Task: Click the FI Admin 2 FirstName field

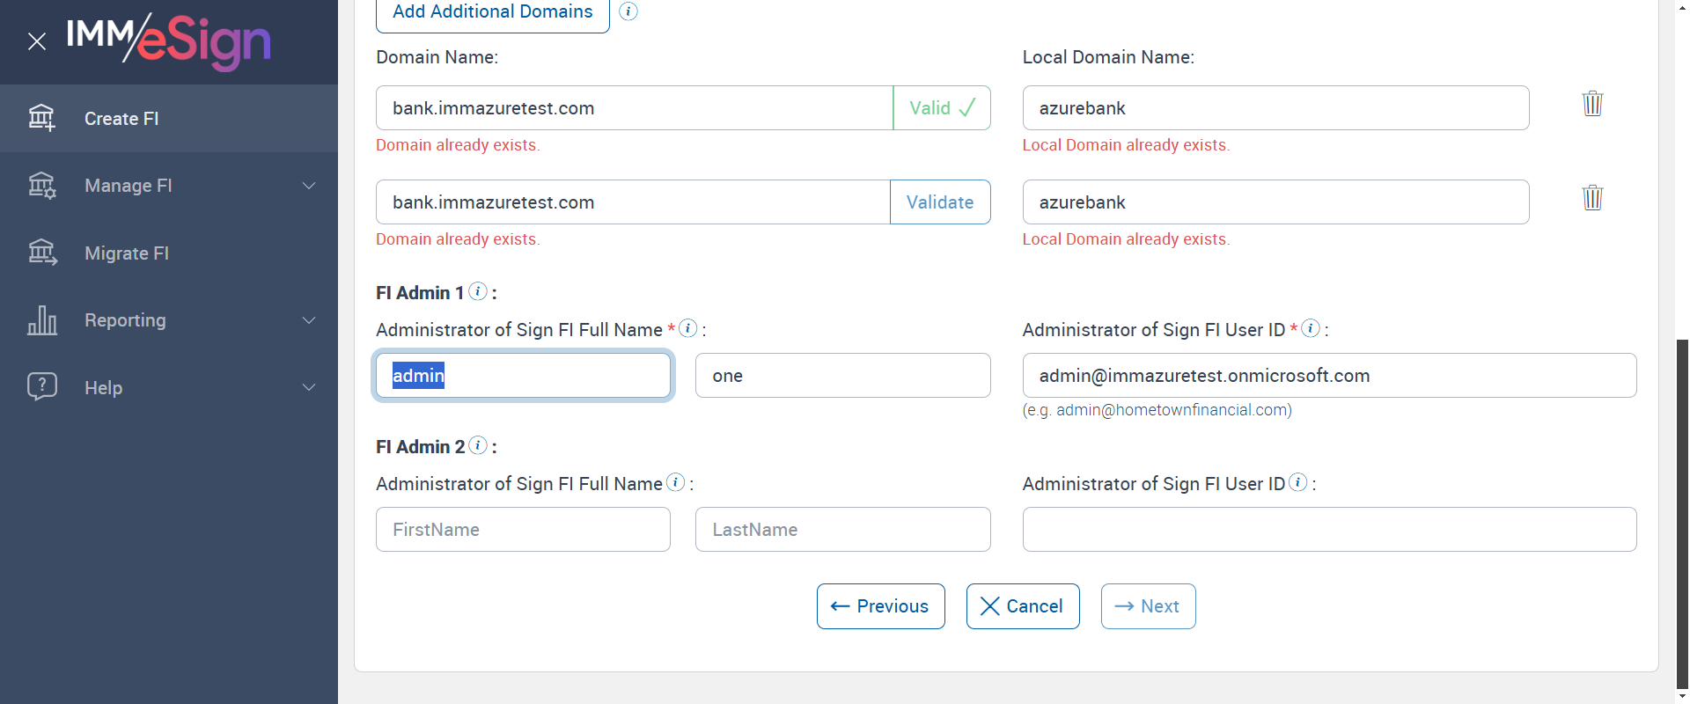Action: click(523, 530)
